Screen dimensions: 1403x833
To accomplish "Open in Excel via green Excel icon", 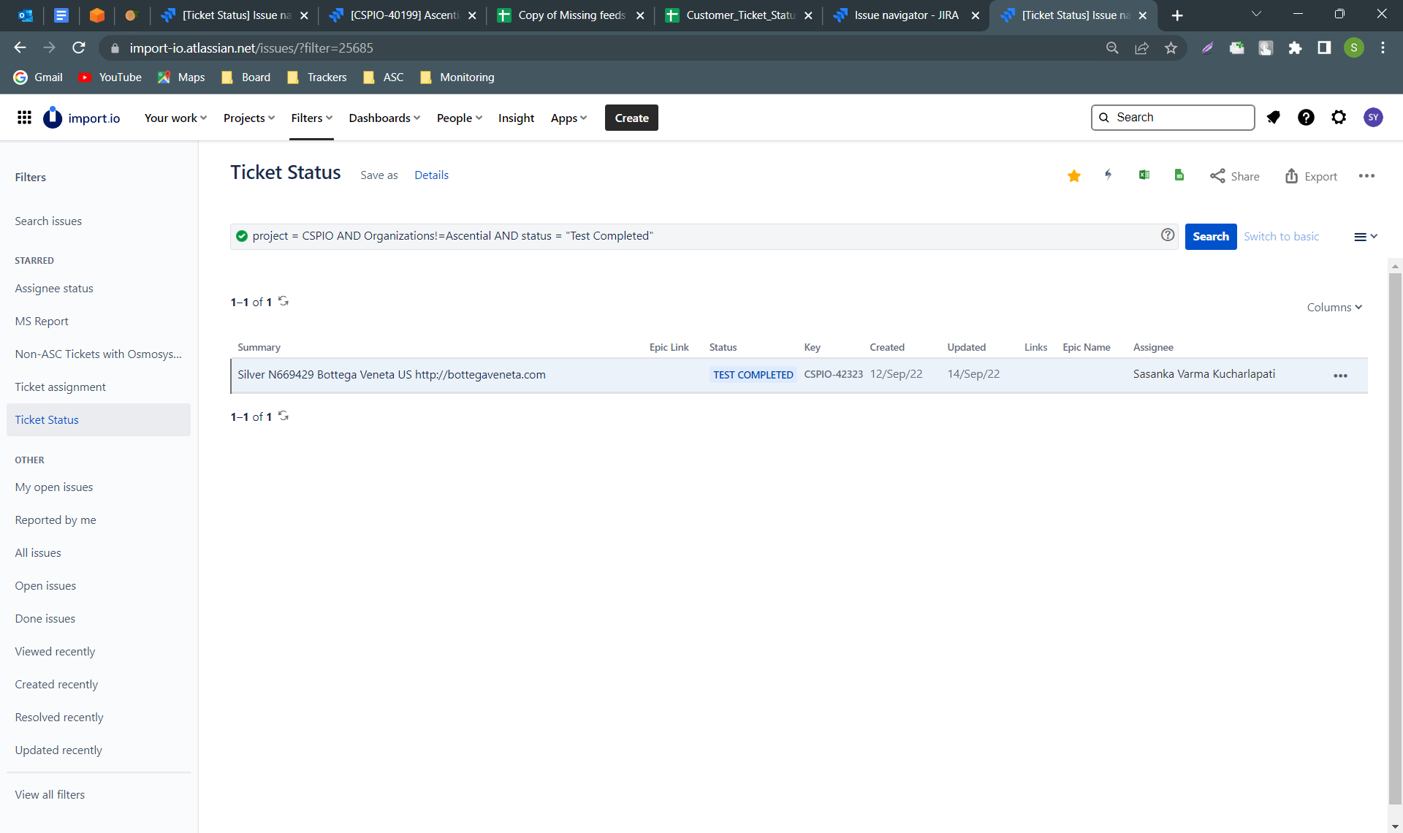I will coord(1144,175).
